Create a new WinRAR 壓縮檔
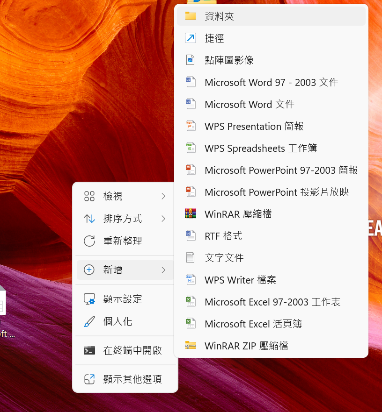This screenshot has width=382, height=412. [x=271, y=213]
